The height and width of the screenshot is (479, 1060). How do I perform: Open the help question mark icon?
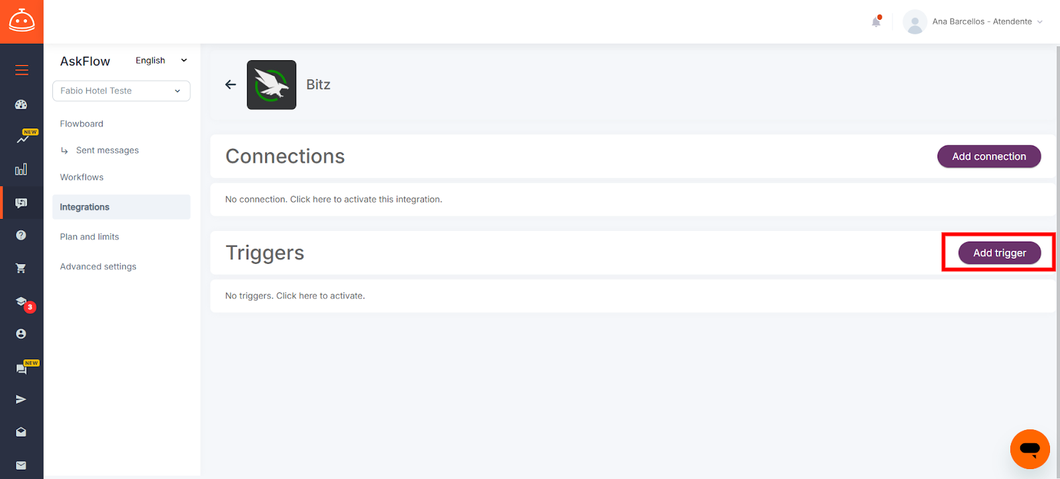click(x=21, y=235)
